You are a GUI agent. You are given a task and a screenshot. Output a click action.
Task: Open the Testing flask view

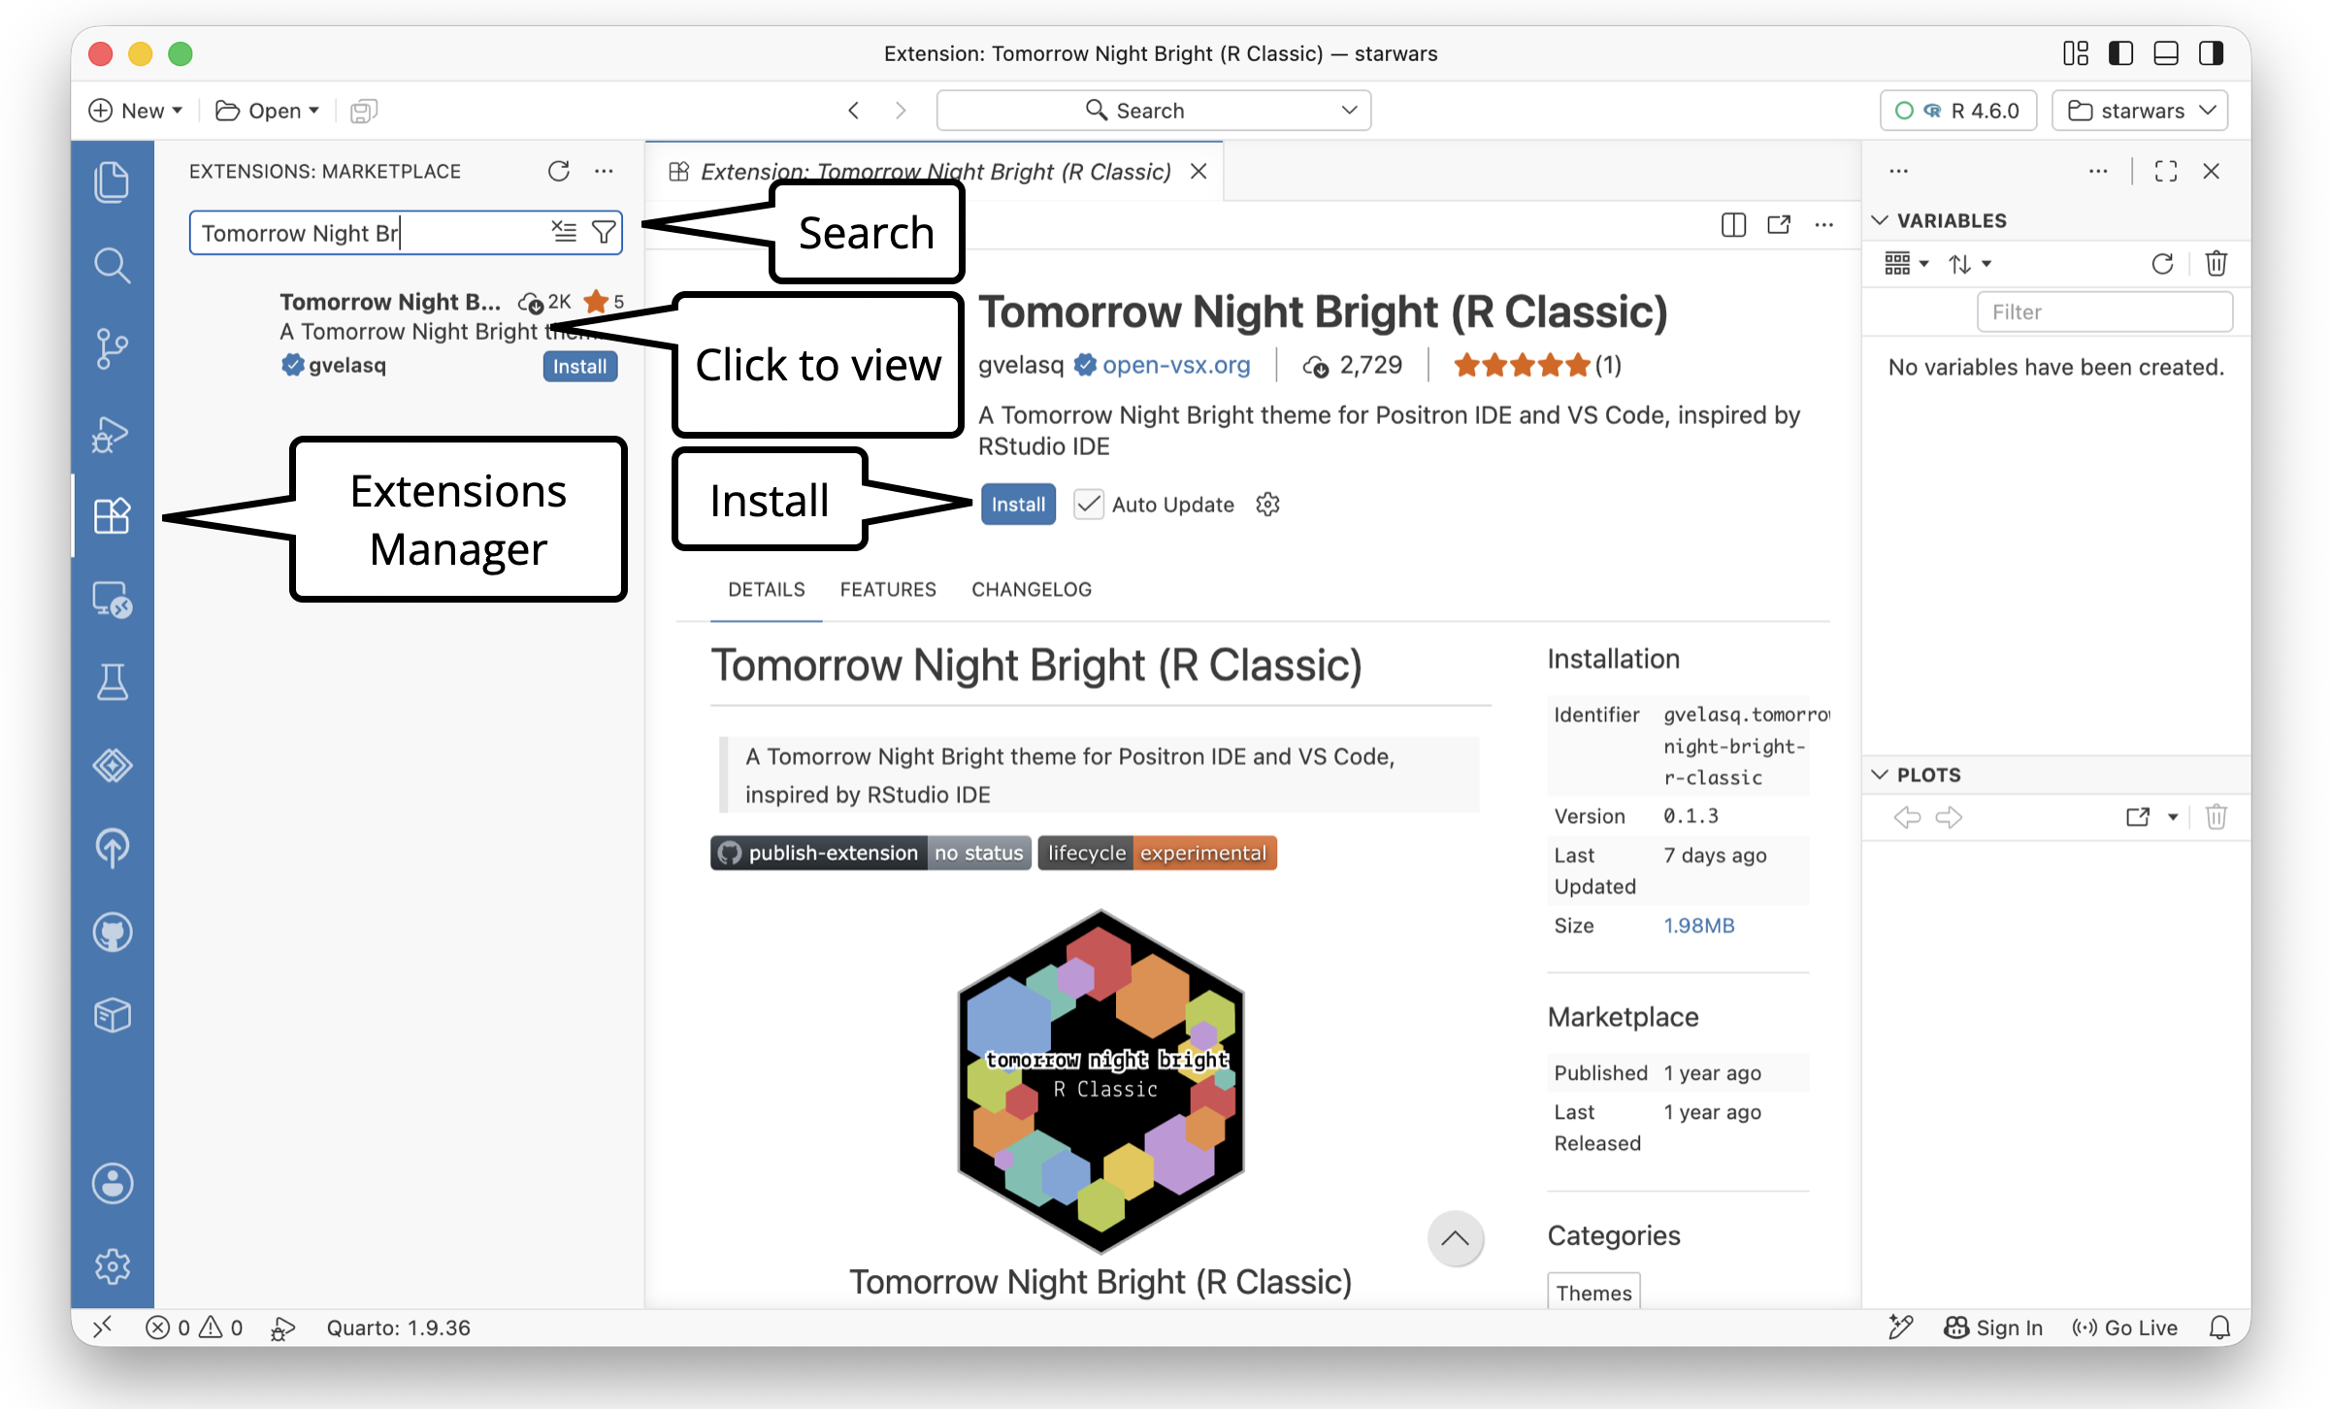(113, 682)
